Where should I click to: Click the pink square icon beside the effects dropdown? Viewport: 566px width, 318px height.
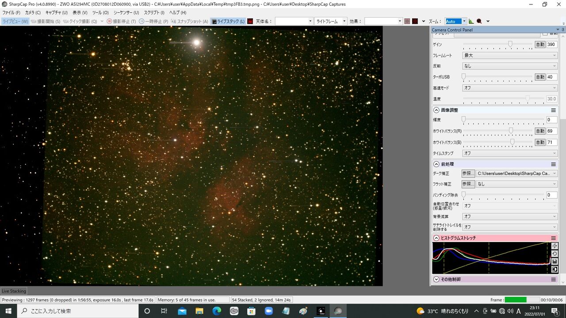(x=407, y=21)
